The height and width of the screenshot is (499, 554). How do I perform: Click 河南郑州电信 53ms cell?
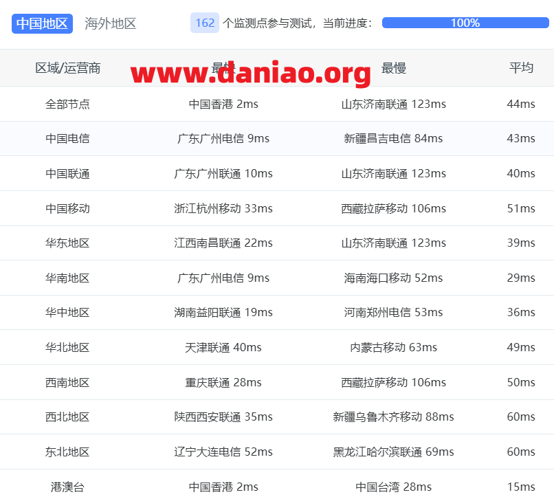click(x=394, y=313)
